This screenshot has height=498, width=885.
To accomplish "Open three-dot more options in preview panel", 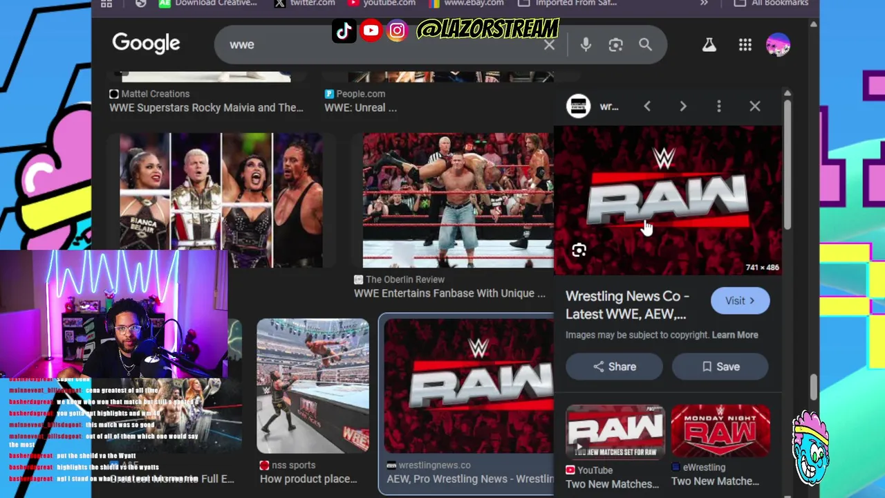I will tap(719, 107).
